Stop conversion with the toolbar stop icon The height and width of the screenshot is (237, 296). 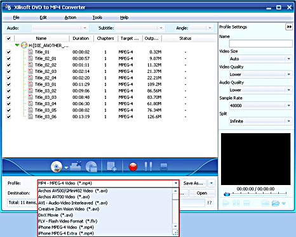click(164, 167)
